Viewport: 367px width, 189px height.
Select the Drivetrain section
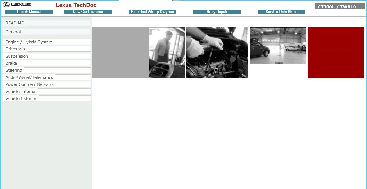coord(47,49)
